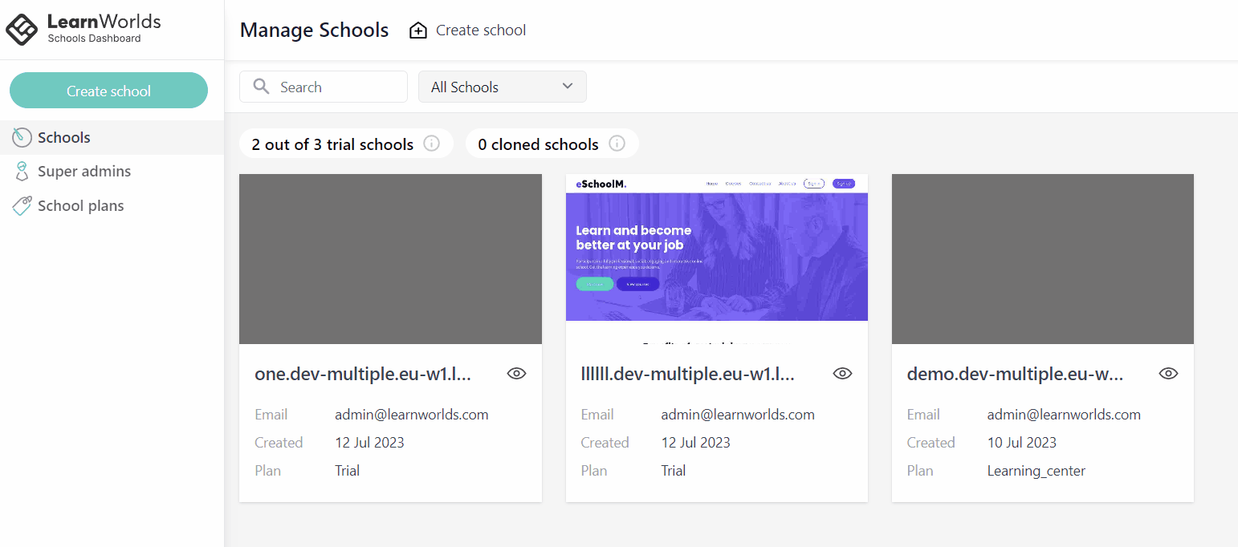
Task: Open the trial schools info icon
Action: click(x=432, y=144)
